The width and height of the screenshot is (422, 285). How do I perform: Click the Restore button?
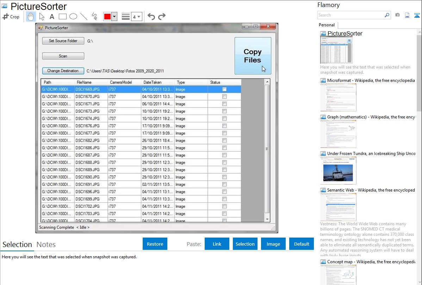click(x=155, y=244)
